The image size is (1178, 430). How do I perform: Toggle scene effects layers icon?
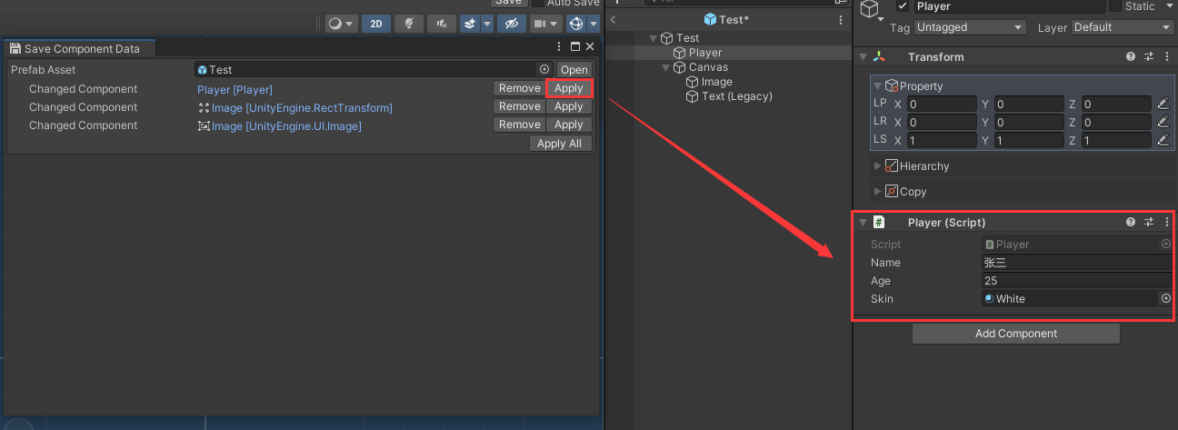click(x=470, y=24)
